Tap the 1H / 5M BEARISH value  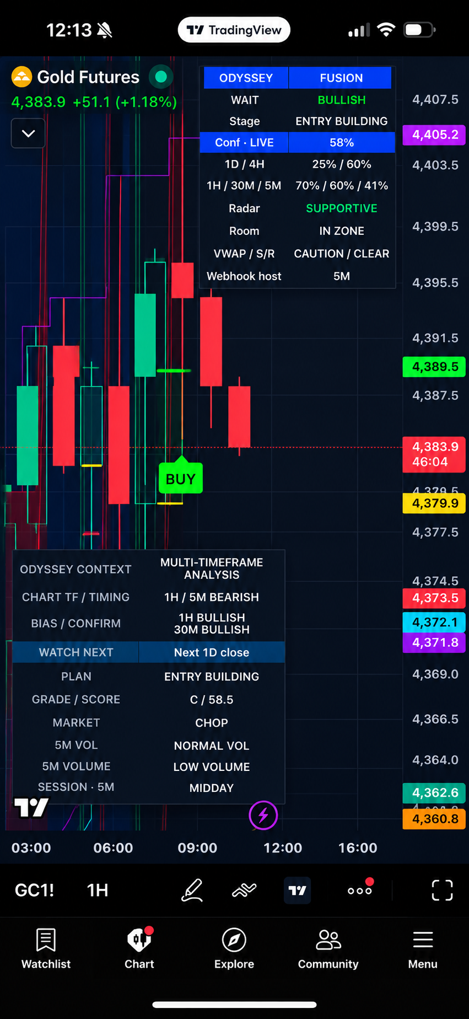pyautogui.click(x=212, y=597)
